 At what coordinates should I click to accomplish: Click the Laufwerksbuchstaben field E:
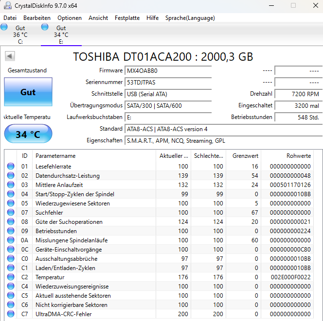pos(168,118)
